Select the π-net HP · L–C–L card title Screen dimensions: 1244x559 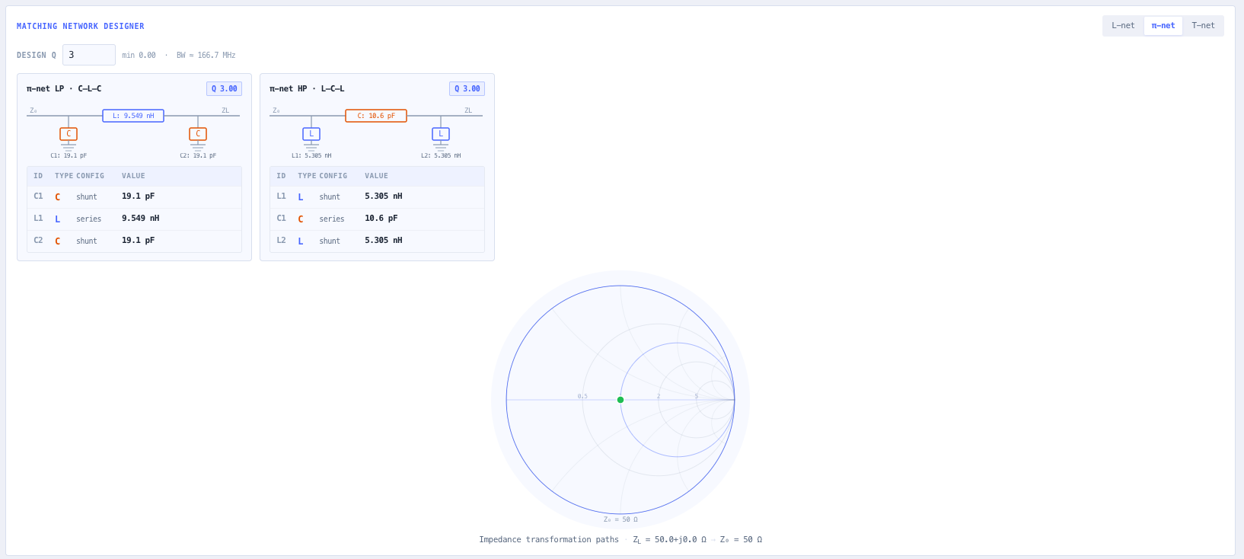pyautogui.click(x=307, y=89)
